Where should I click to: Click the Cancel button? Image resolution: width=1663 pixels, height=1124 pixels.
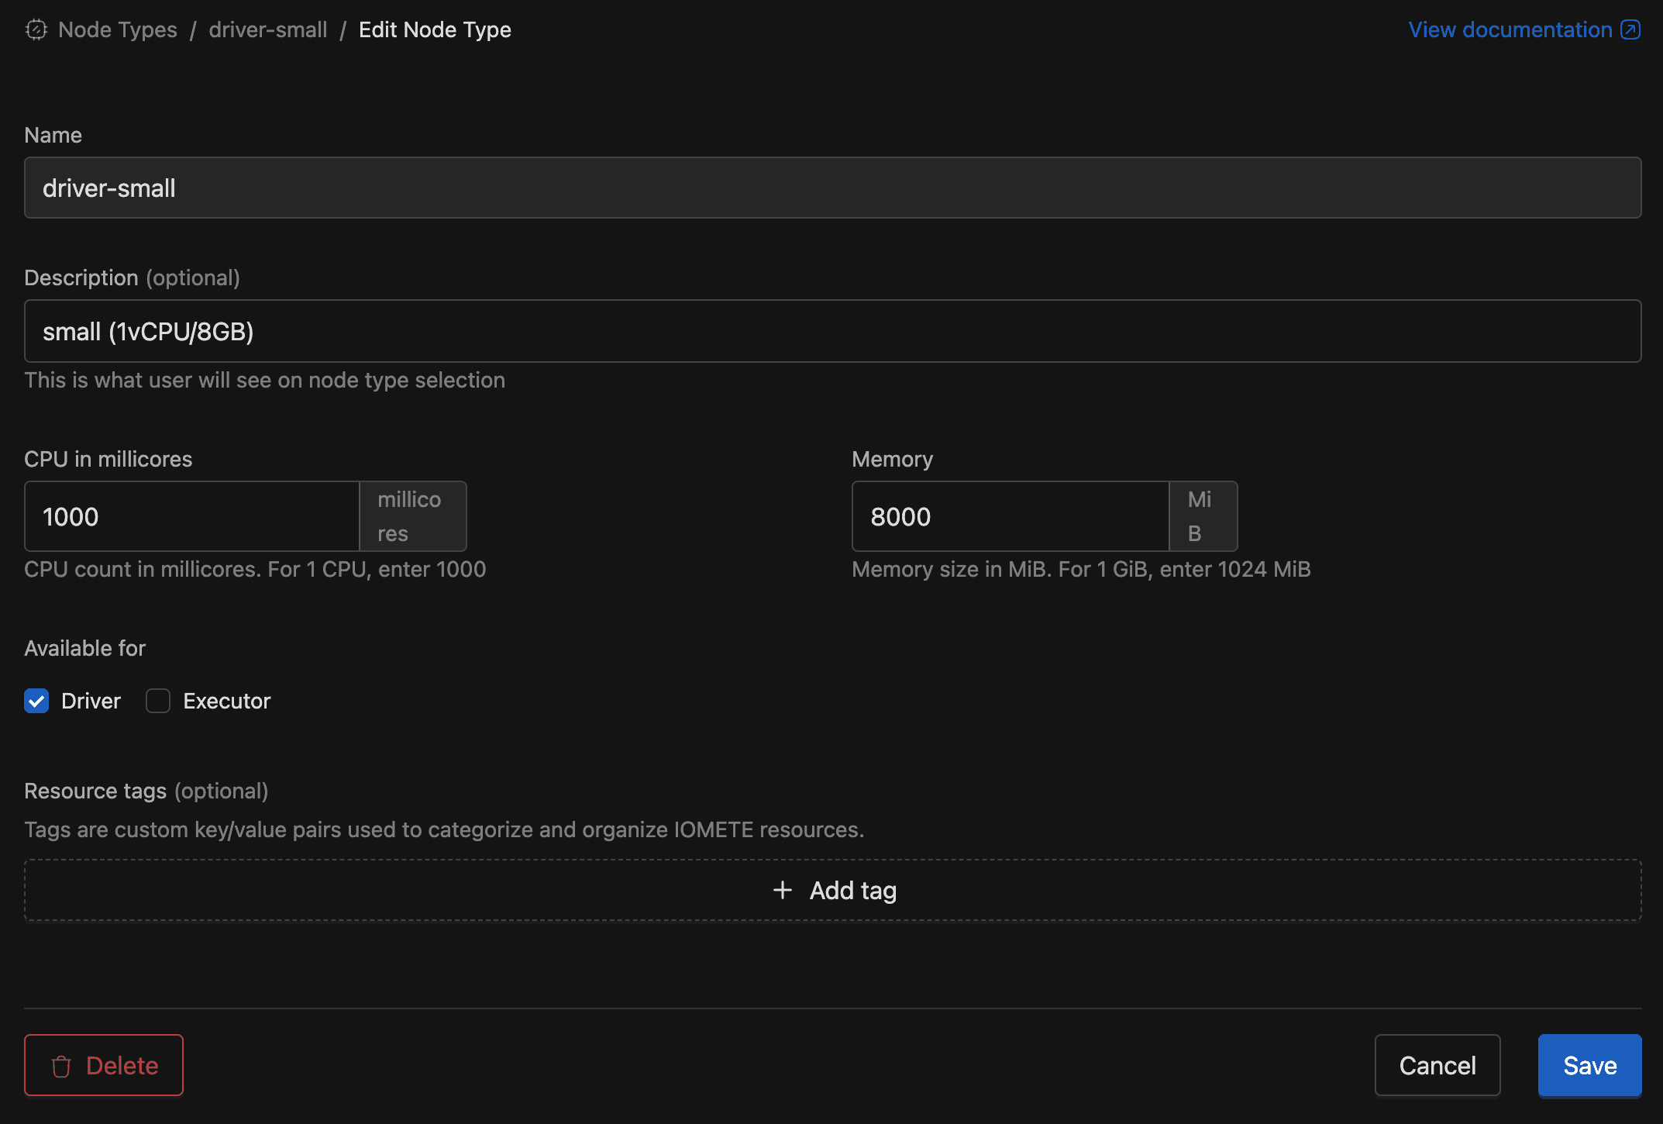point(1437,1065)
